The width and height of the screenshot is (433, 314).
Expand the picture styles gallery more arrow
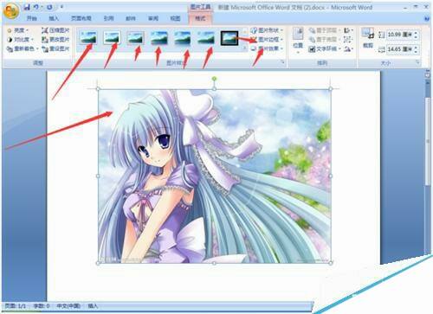click(244, 48)
